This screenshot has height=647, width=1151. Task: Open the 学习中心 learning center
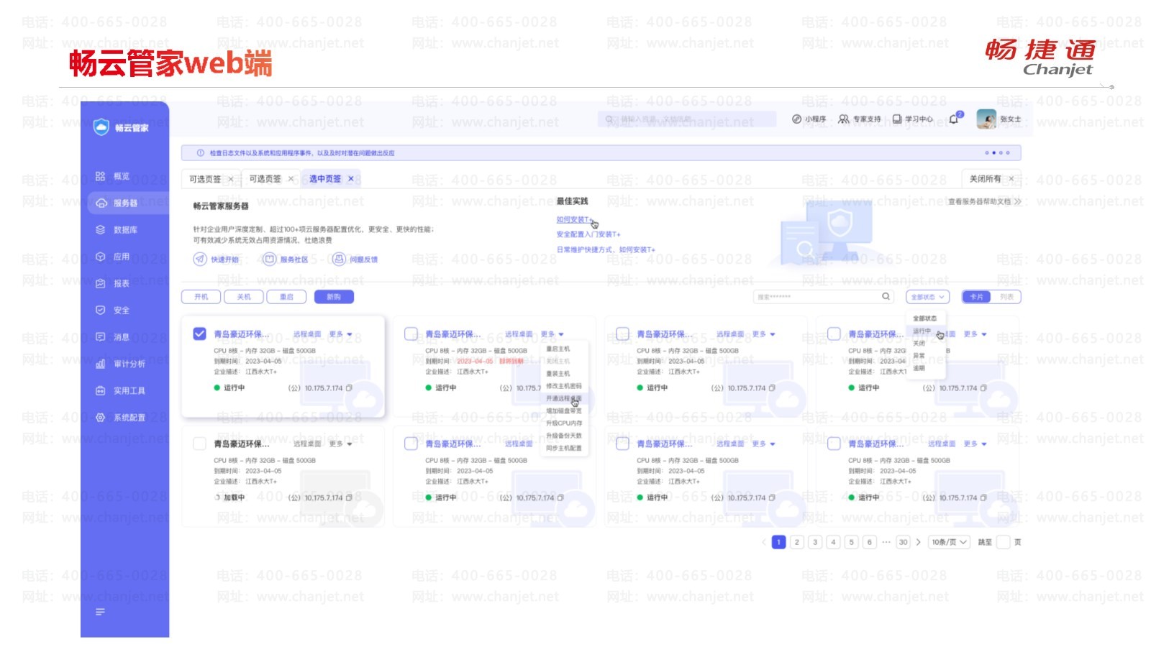tap(913, 119)
